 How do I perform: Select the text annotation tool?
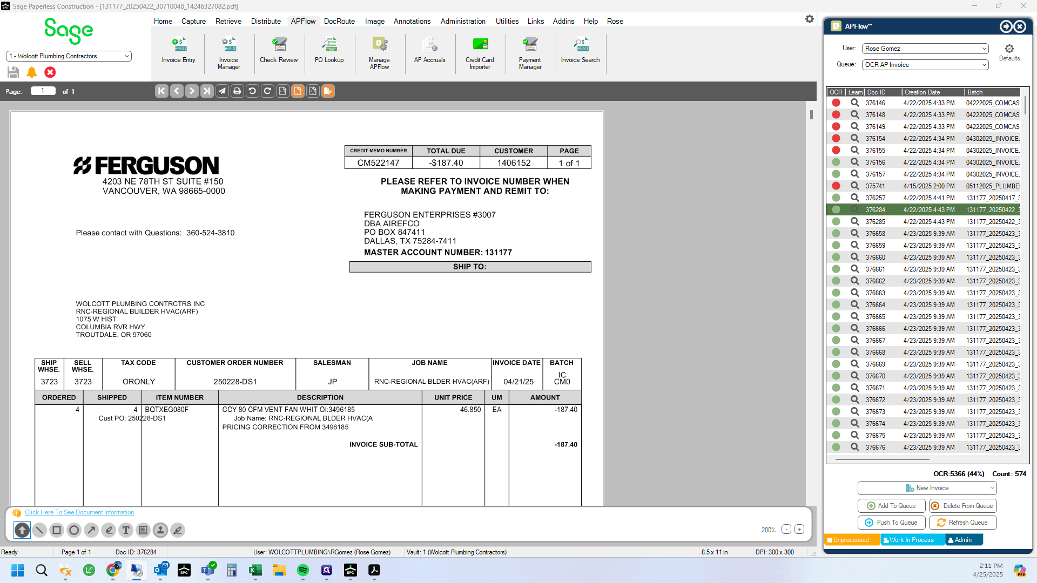(x=126, y=530)
